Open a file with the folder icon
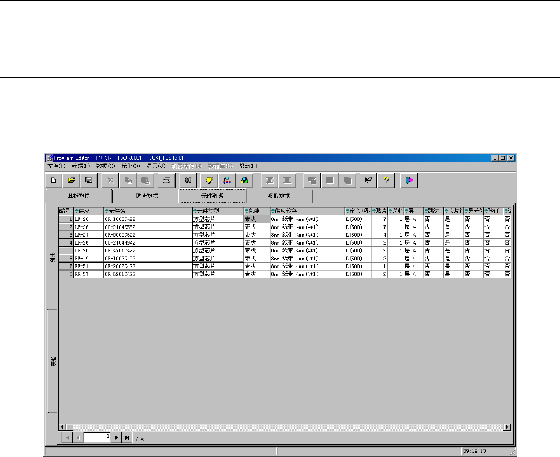This screenshot has width=560, height=457. [71, 180]
